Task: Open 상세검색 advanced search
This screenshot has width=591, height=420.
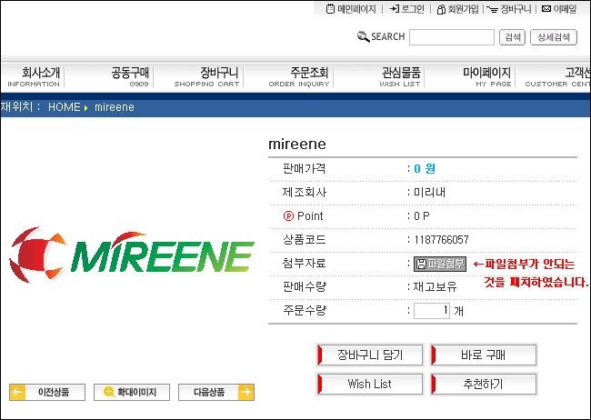Action: [554, 37]
